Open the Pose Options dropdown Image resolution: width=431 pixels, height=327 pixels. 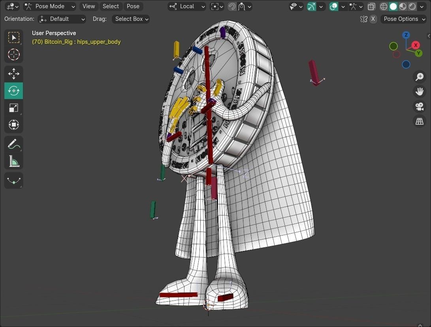(x=403, y=19)
